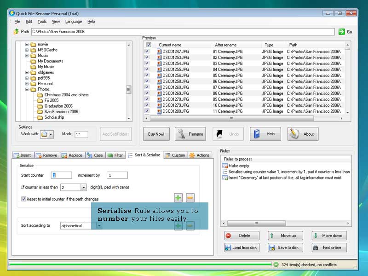Click the orange minus remove serialise rule icon
Screen dimensions: 368x276
(x=190, y=198)
